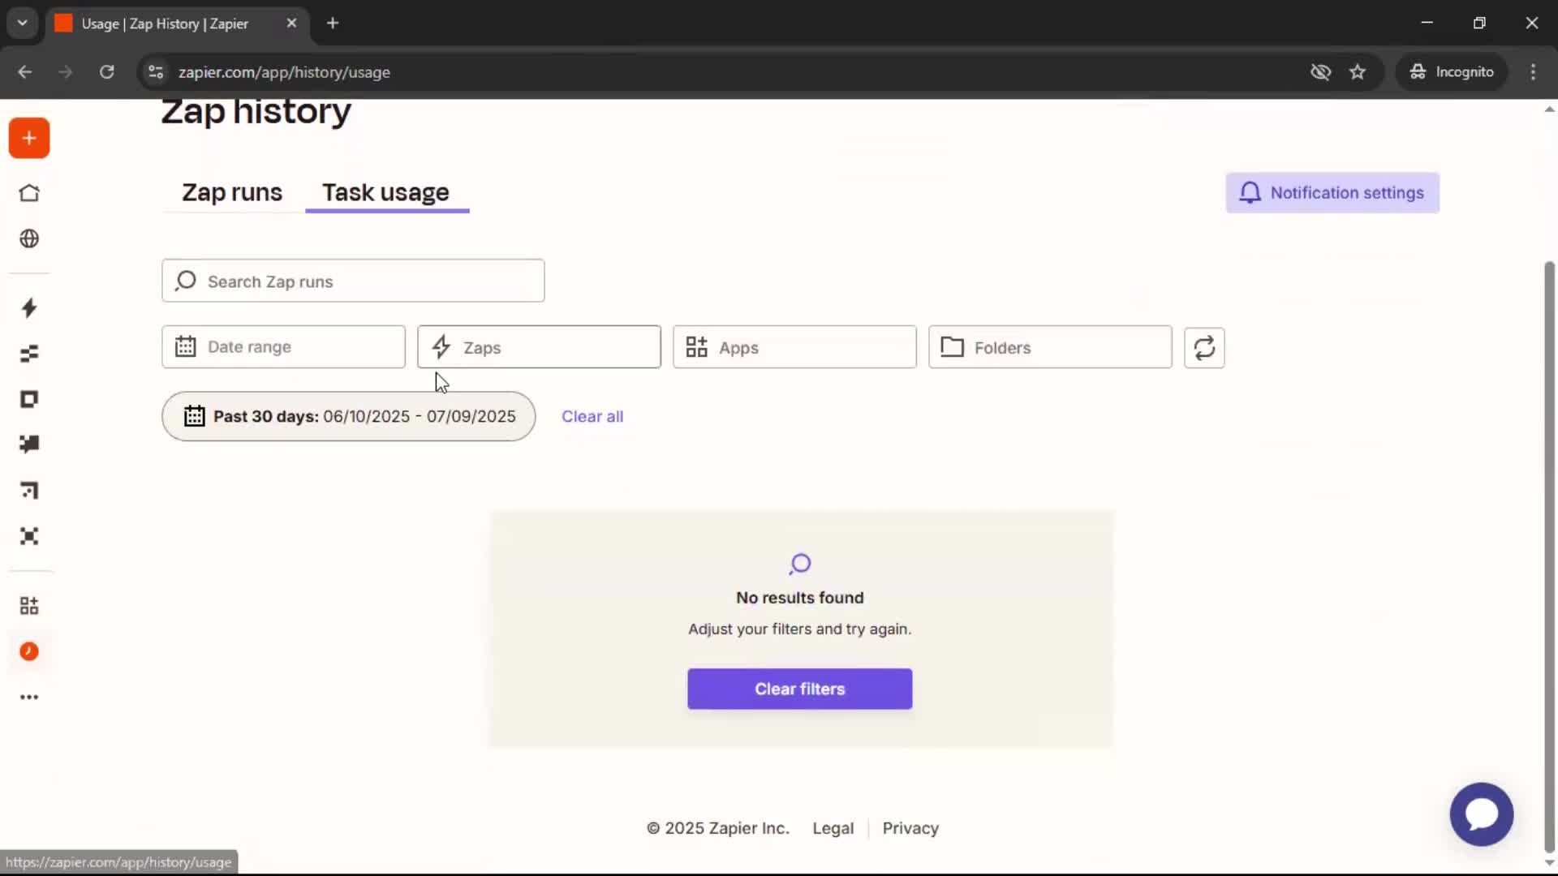Open App connections icon in sidebar
The image size is (1558, 876).
(29, 606)
